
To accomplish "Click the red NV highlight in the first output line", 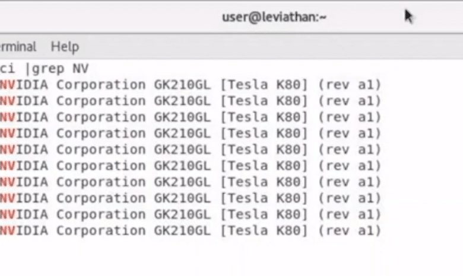I will [x=8, y=85].
